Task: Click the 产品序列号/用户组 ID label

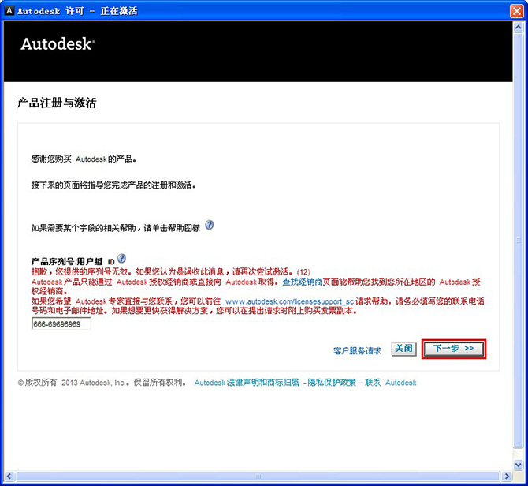Action: [x=73, y=261]
